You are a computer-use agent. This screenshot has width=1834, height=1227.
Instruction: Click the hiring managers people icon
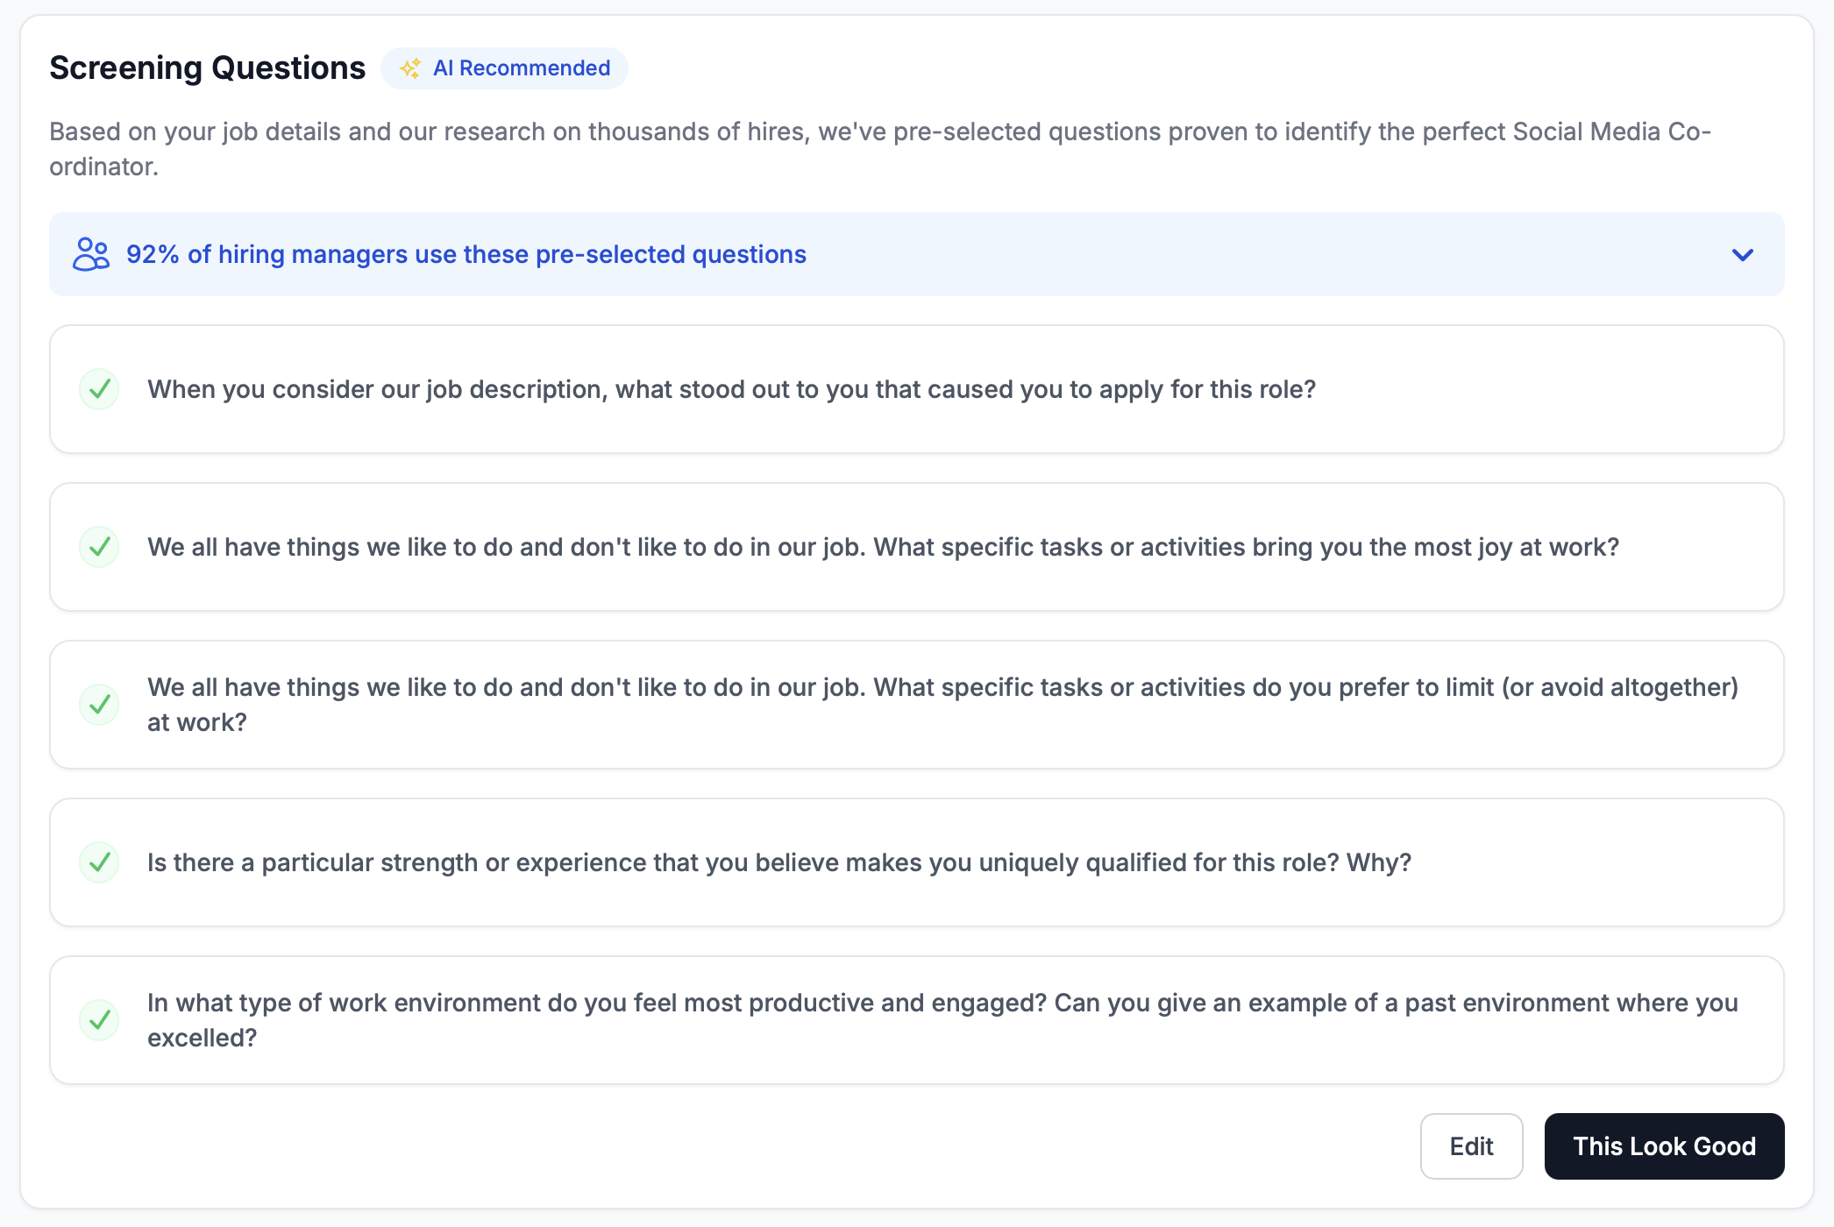(91, 254)
